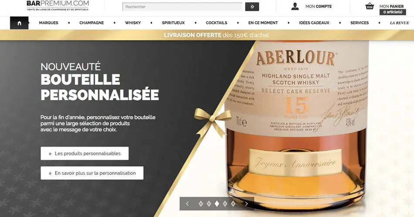414x217 pixels.
Task: Focus the Rechercher search field
Action: 182,7
